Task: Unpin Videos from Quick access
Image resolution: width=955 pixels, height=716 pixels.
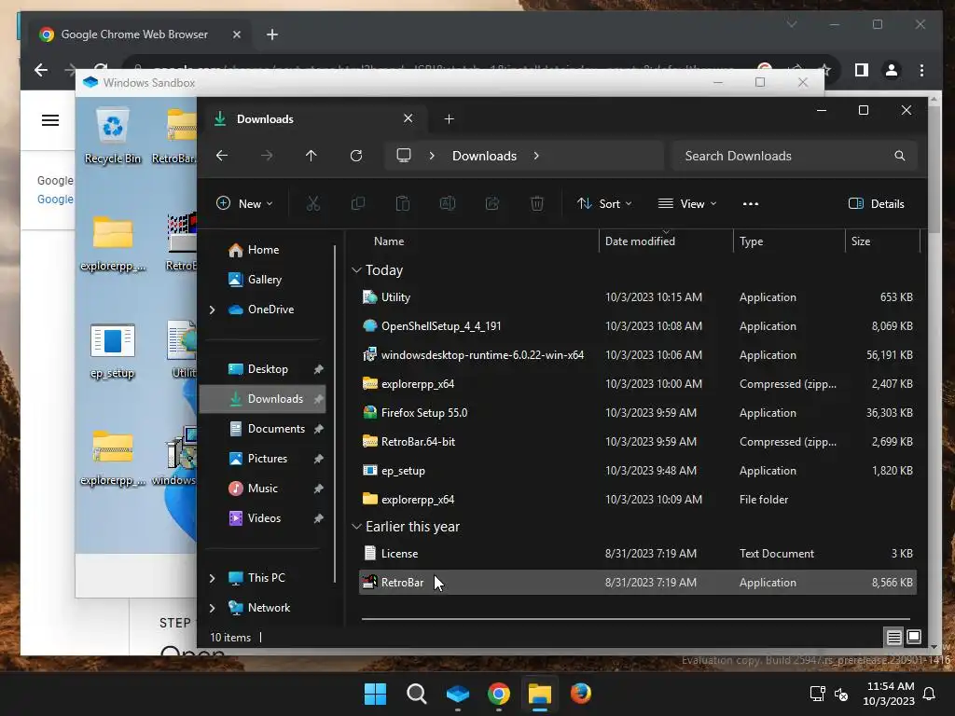Action: [319, 518]
